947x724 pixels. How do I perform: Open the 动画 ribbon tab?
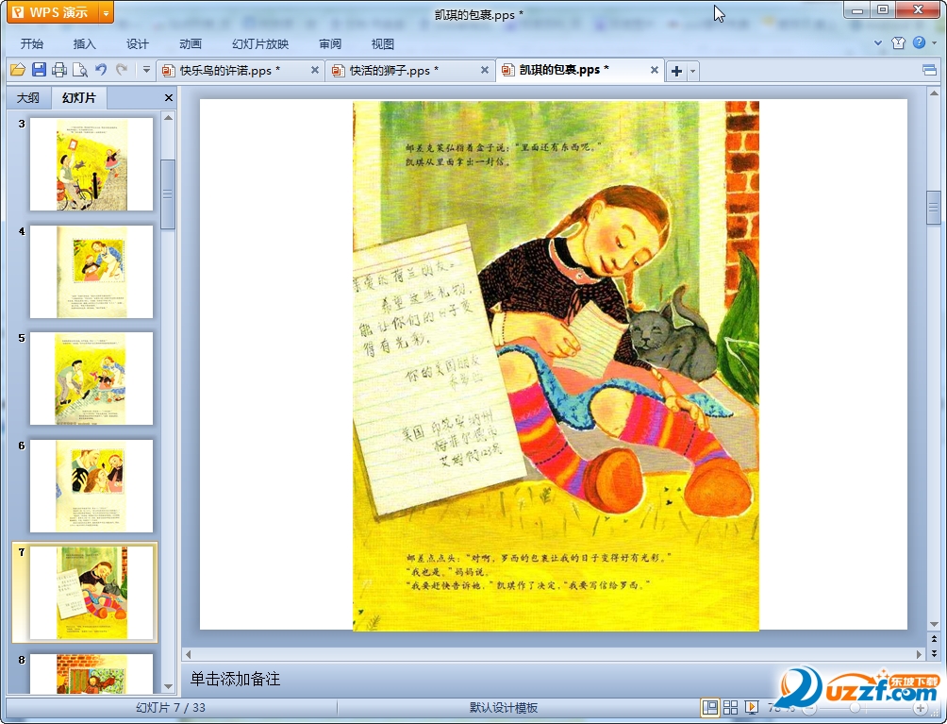tap(191, 43)
